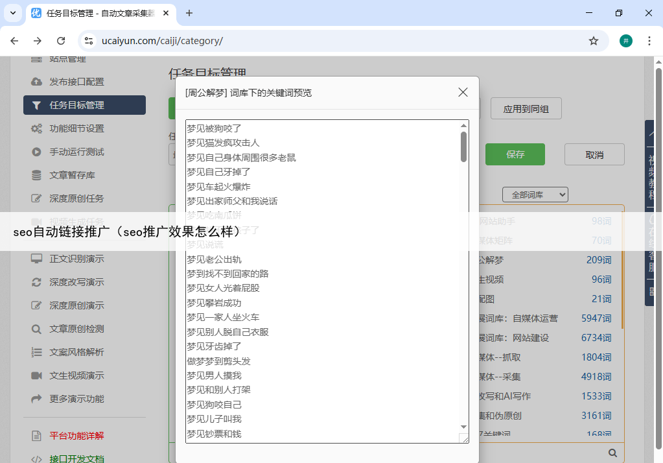The height and width of the screenshot is (463, 663).
Task: Reload the page using the browser refresh button
Action: point(61,41)
